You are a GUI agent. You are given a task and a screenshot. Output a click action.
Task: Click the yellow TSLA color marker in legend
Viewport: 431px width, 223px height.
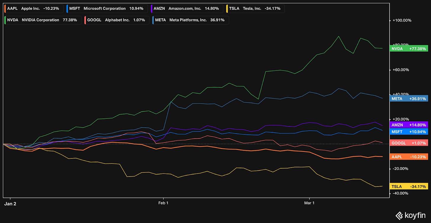226,9
